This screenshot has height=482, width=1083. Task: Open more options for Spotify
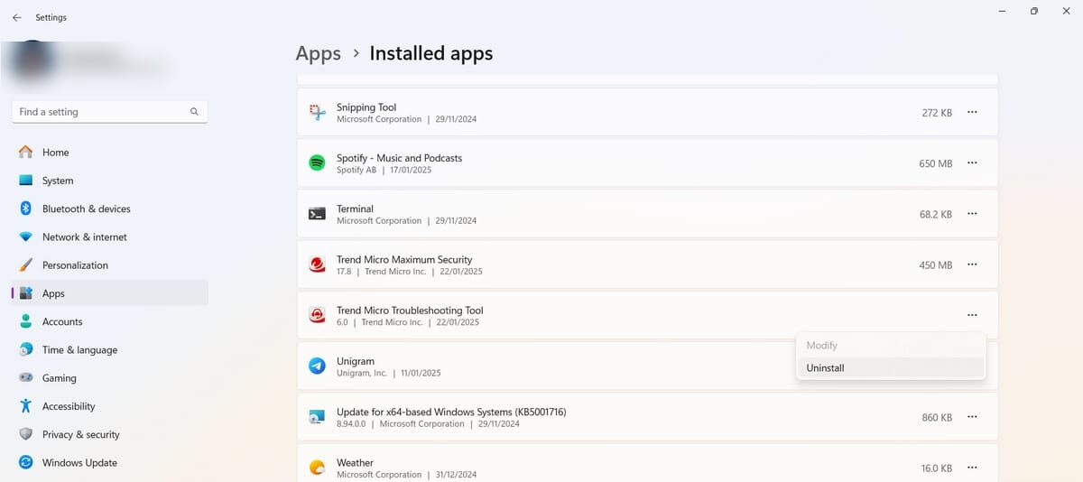pyautogui.click(x=972, y=163)
